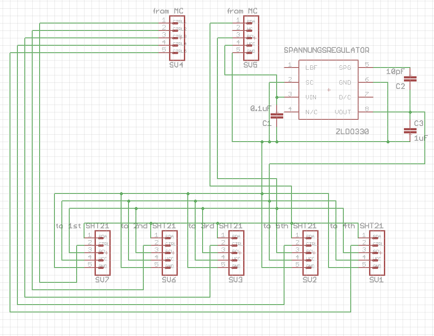Select the SPANNUNGSREGULATOR title text
434x336 pixels.
point(327,50)
